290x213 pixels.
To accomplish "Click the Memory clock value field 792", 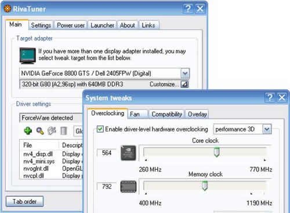I will pos(107,186).
